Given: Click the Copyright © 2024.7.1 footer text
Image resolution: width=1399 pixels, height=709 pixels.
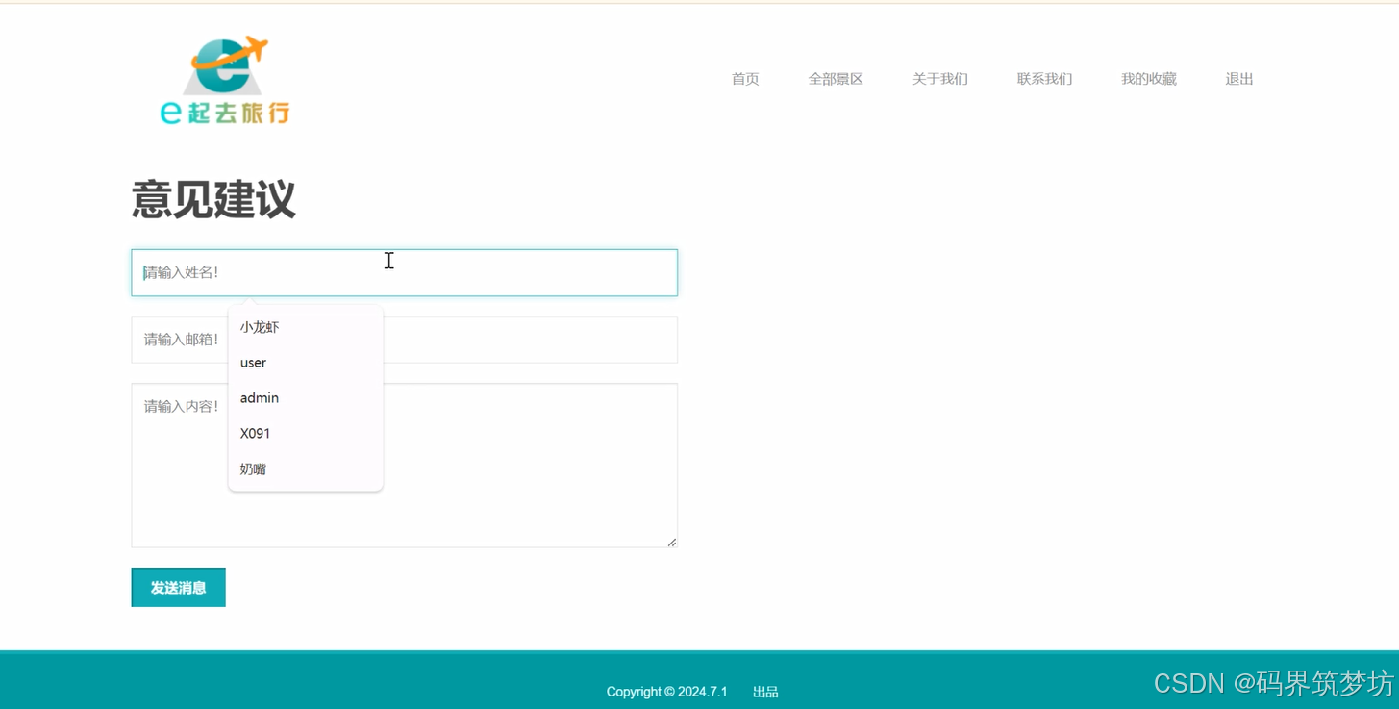Looking at the screenshot, I should tap(666, 692).
